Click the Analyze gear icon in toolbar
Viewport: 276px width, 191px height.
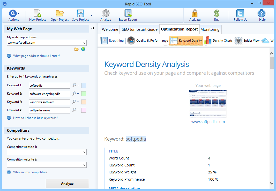(106, 13)
